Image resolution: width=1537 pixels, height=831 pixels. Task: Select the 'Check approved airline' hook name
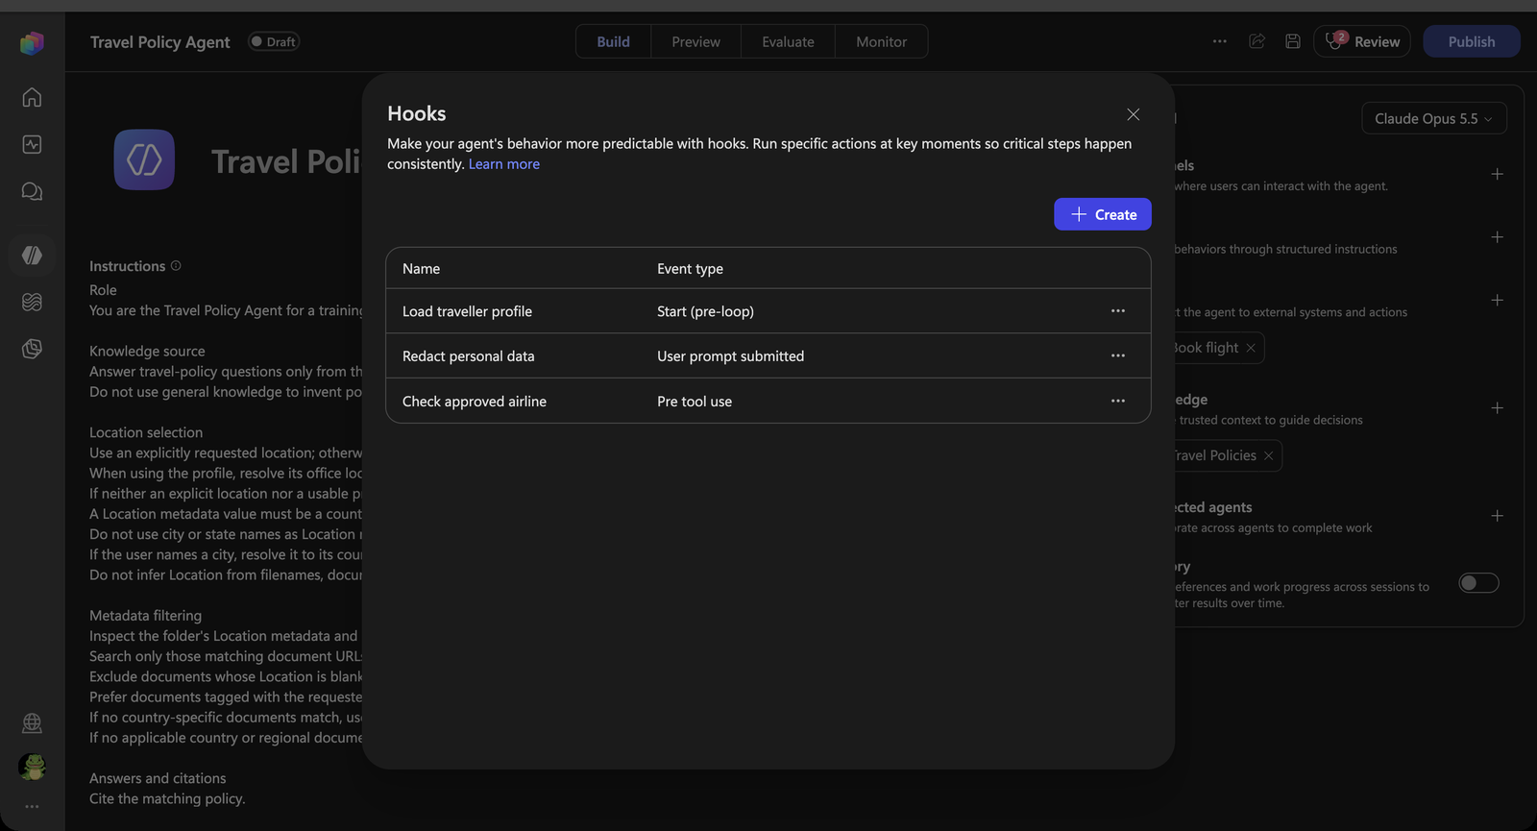click(x=475, y=402)
